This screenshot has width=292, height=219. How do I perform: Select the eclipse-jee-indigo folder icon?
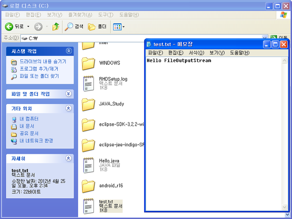click(x=88, y=145)
